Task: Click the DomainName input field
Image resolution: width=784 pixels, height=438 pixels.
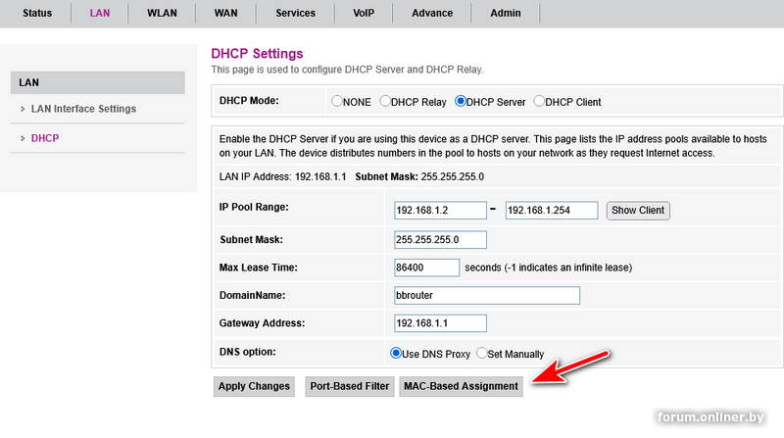Action: [487, 296]
